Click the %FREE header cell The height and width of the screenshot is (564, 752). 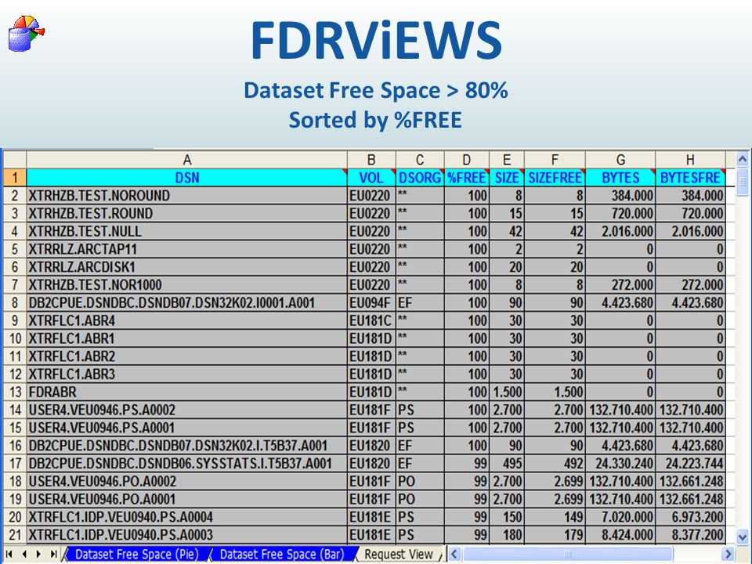(467, 178)
